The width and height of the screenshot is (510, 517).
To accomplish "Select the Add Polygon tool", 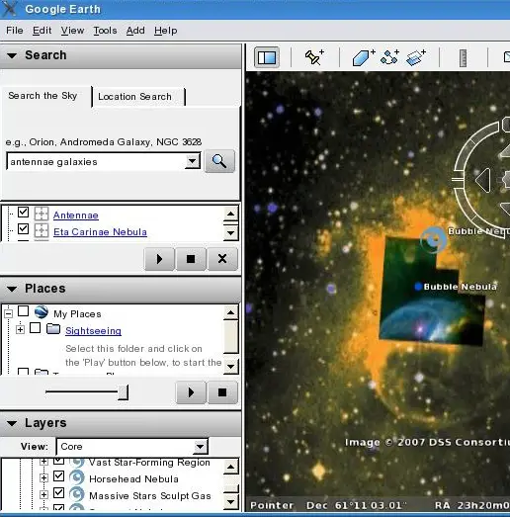I will (364, 57).
